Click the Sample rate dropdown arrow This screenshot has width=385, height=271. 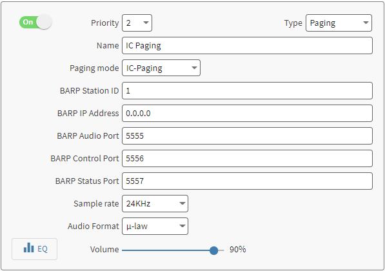point(183,203)
